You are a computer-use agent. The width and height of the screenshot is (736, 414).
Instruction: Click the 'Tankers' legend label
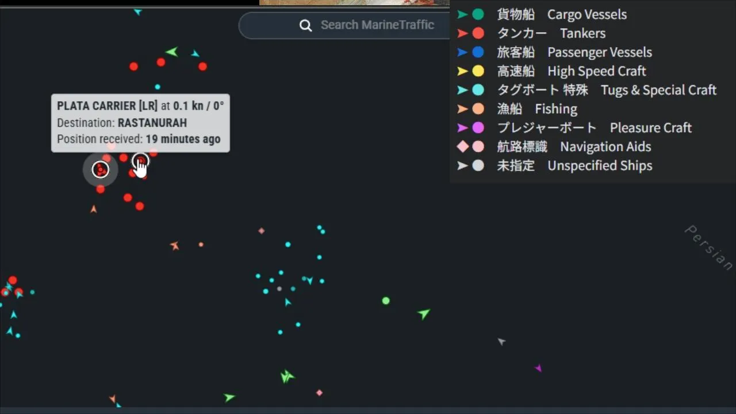(x=582, y=33)
